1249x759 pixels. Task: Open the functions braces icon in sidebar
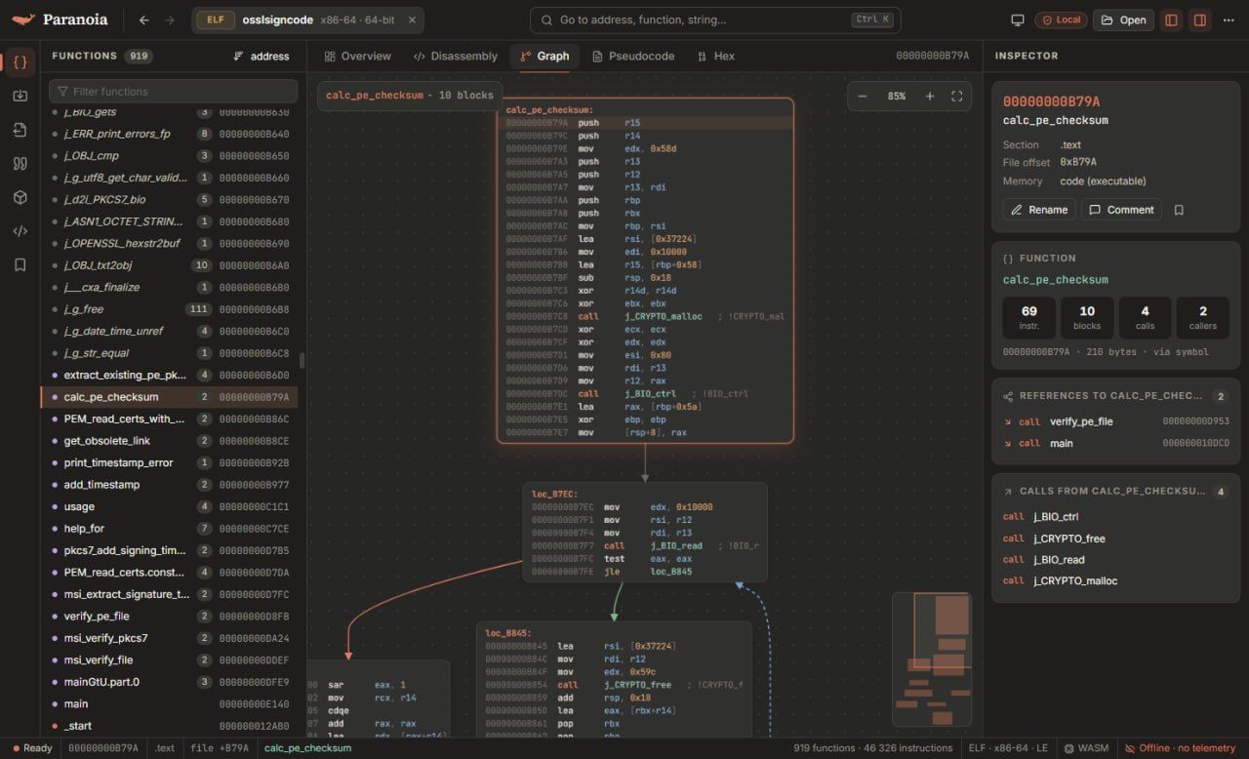click(20, 62)
